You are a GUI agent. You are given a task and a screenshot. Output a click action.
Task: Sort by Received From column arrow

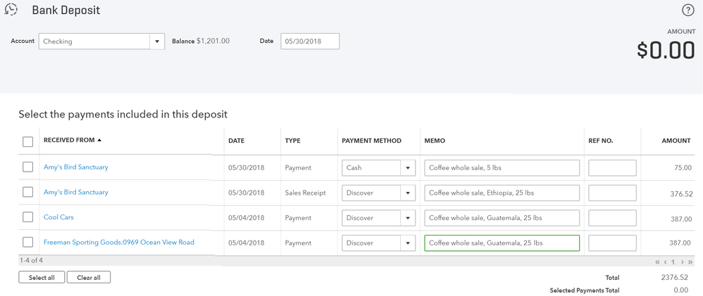pos(99,141)
